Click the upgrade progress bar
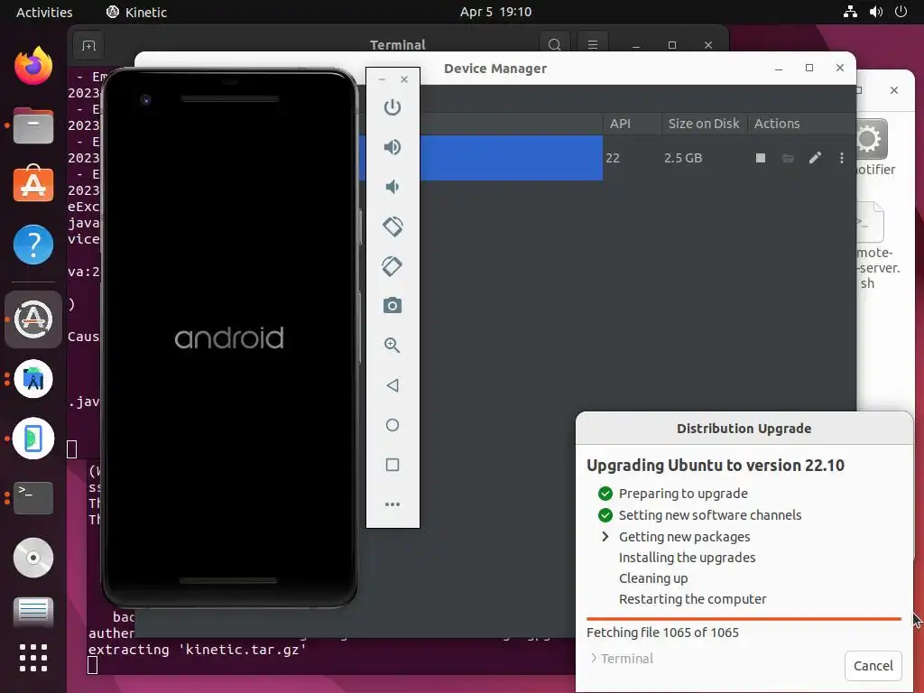 pos(744,619)
